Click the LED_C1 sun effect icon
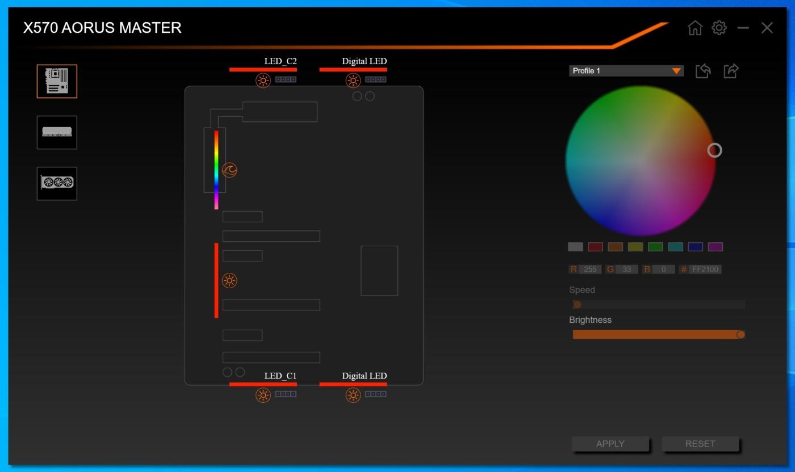Screen dimensions: 795x472 (x=263, y=395)
